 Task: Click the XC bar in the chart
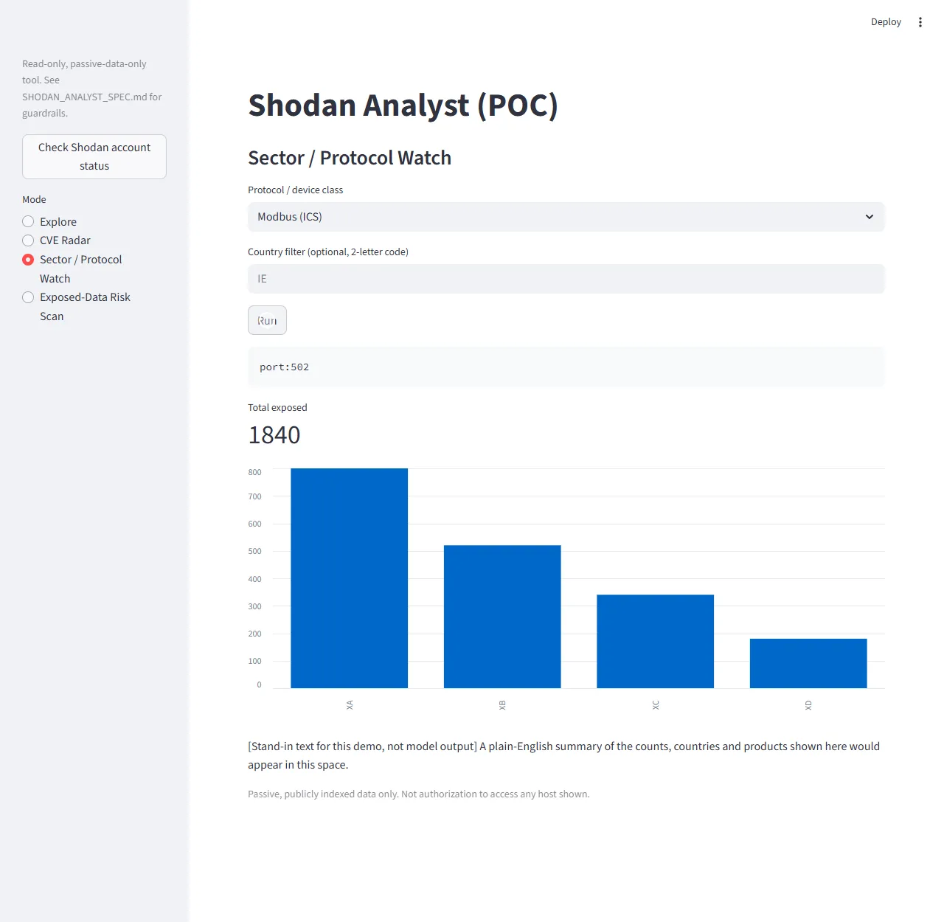655,641
